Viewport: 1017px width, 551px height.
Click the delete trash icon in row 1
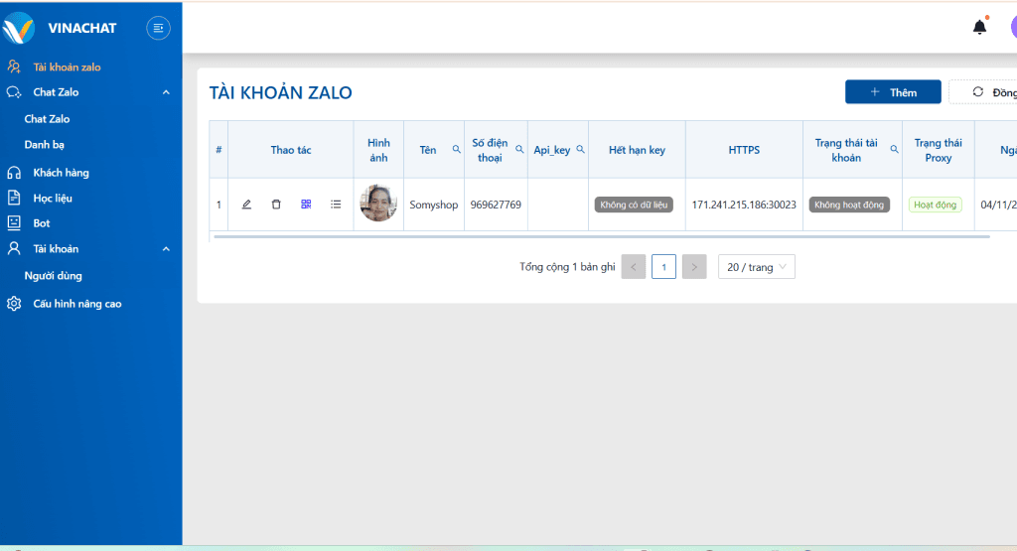(276, 205)
